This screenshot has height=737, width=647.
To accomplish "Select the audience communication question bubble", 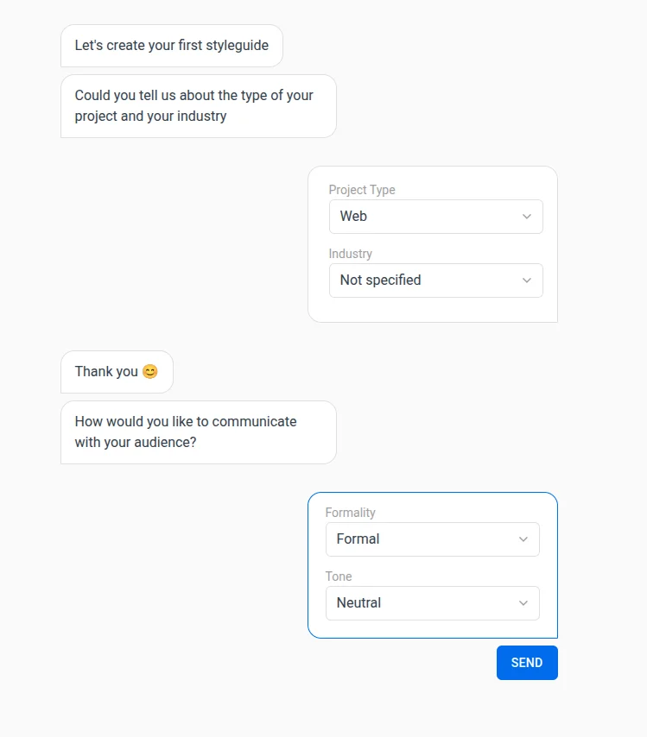I will (x=198, y=432).
